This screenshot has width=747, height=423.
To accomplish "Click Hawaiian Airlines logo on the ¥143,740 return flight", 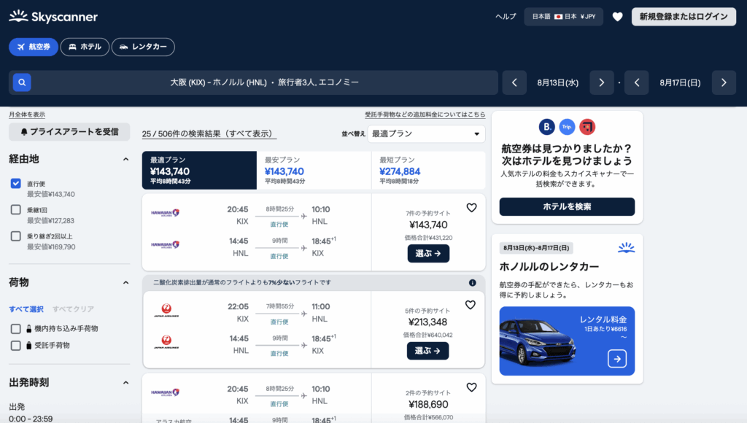I will pos(166,245).
